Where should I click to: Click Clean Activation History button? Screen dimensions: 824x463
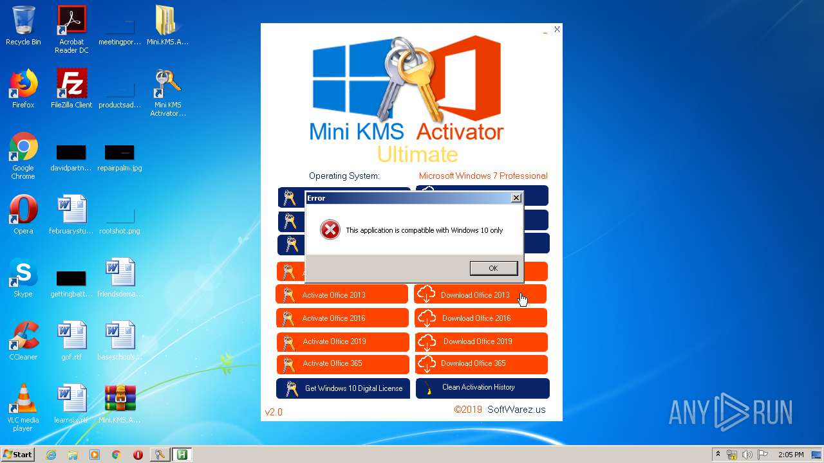click(483, 388)
